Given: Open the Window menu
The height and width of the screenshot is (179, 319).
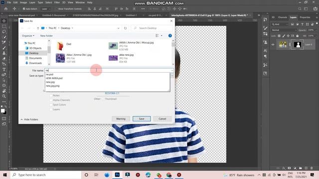Looking at the screenshot, I should click(80, 2).
